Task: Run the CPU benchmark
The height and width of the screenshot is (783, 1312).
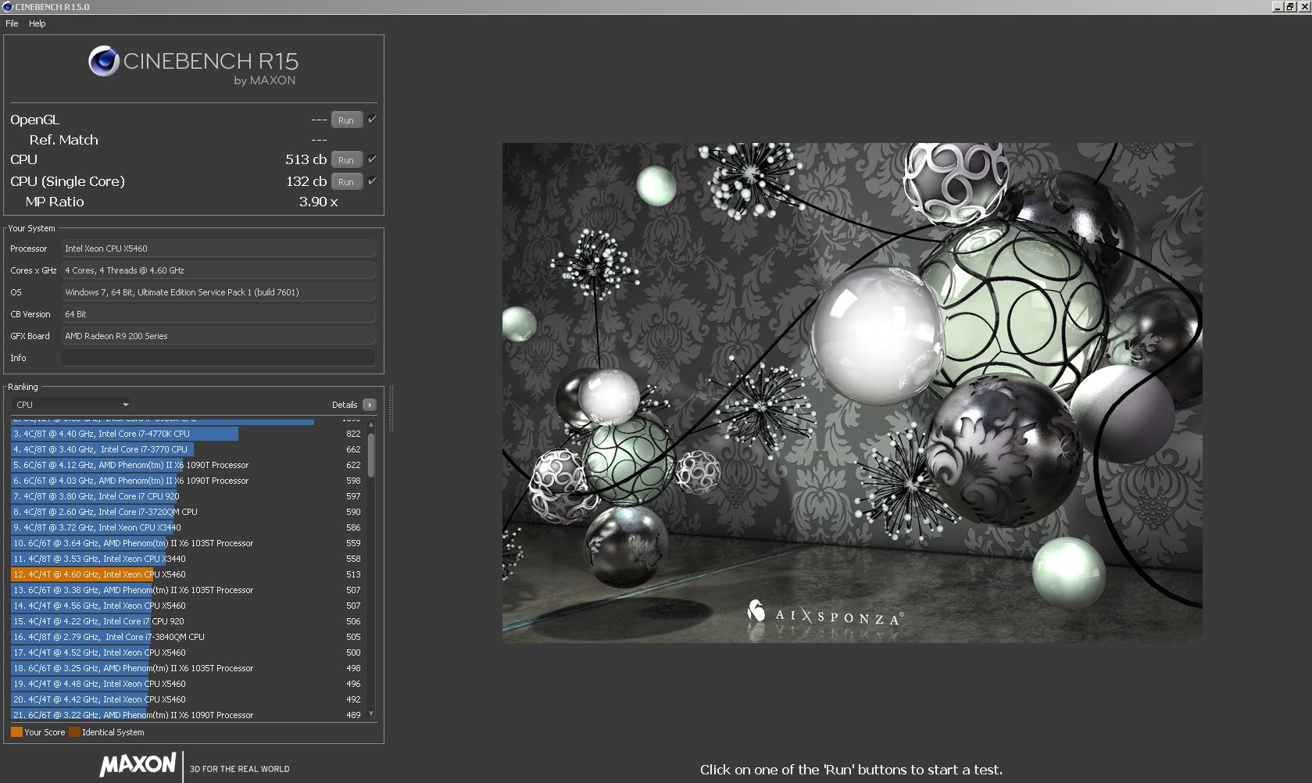Action: click(x=346, y=159)
